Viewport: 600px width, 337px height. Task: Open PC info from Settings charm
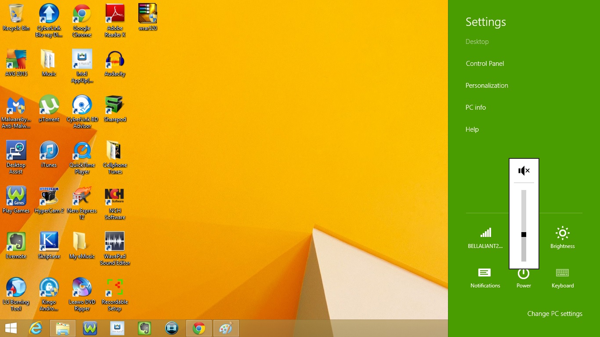point(476,108)
